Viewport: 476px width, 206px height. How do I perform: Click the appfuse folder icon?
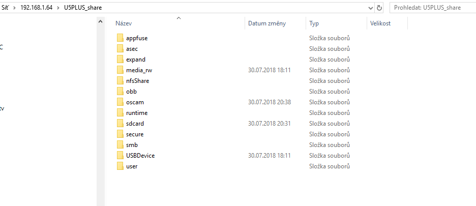(x=120, y=38)
